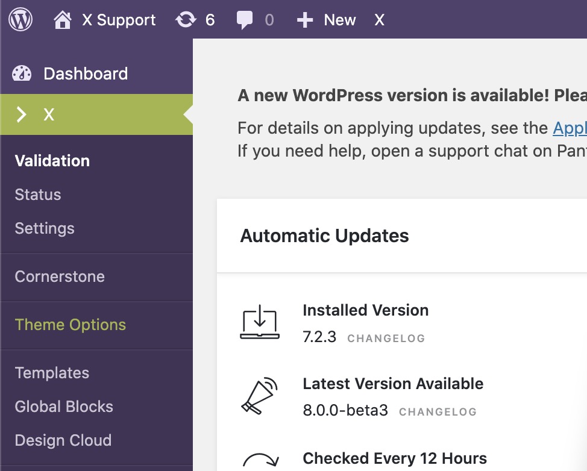Select Validation in the X submenu
The width and height of the screenshot is (587, 471).
click(52, 161)
